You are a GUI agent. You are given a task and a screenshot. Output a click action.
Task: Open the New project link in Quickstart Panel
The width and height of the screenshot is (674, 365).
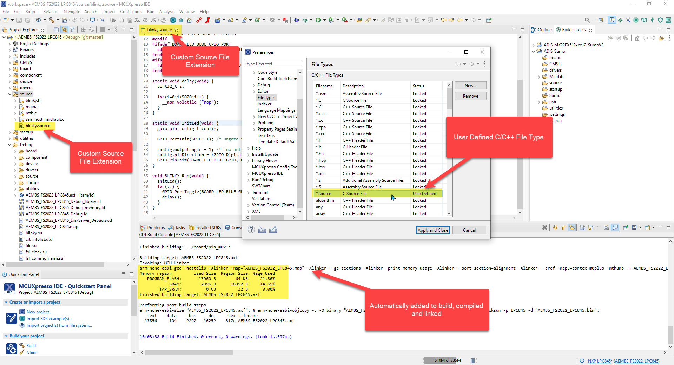pos(39,312)
